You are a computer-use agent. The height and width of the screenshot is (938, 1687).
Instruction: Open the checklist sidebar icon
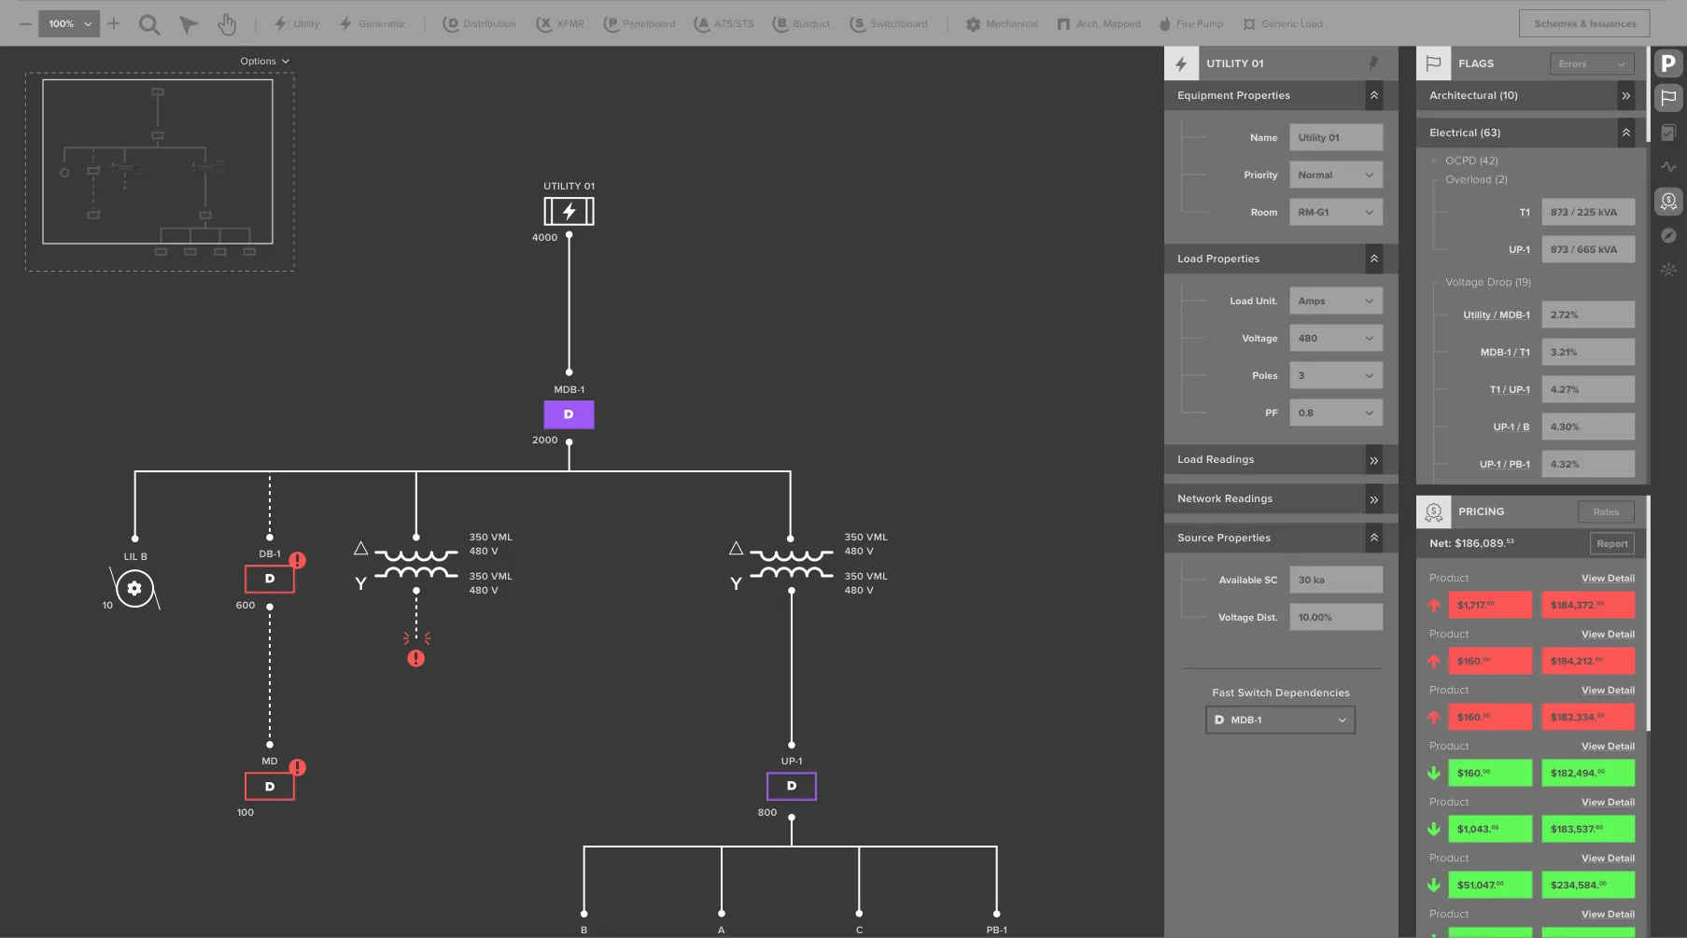coord(1668,133)
